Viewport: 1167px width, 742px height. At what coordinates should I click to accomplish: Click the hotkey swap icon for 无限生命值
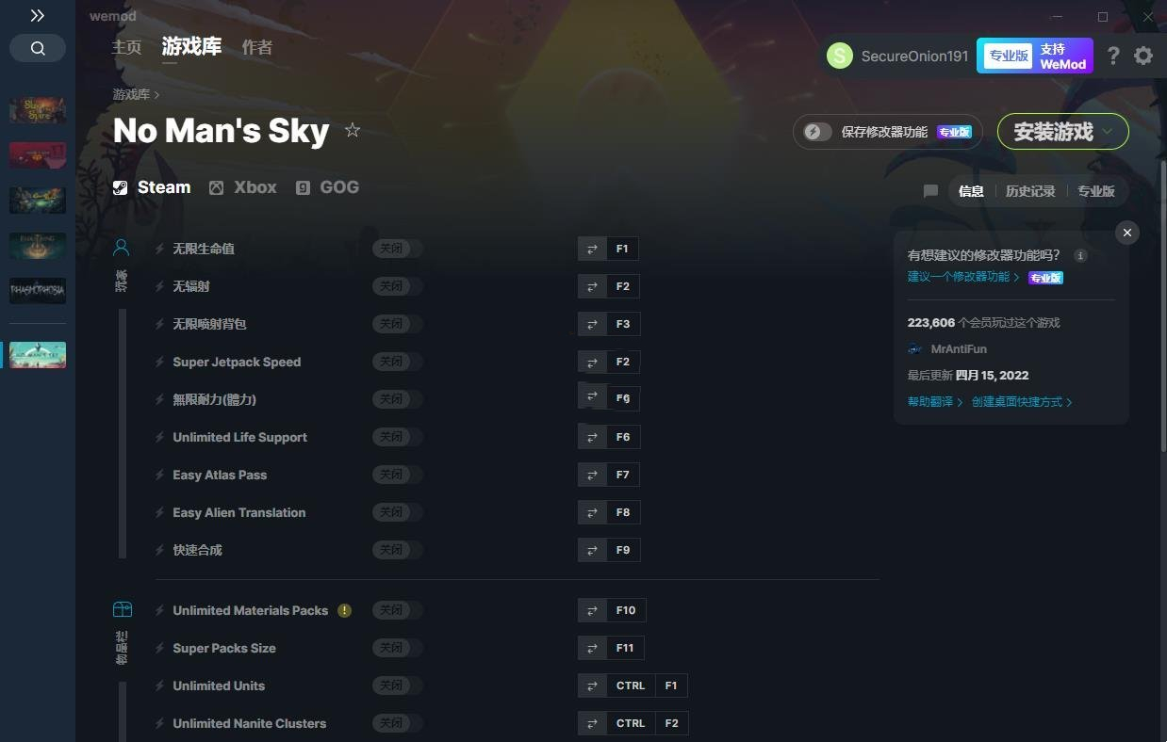point(592,249)
